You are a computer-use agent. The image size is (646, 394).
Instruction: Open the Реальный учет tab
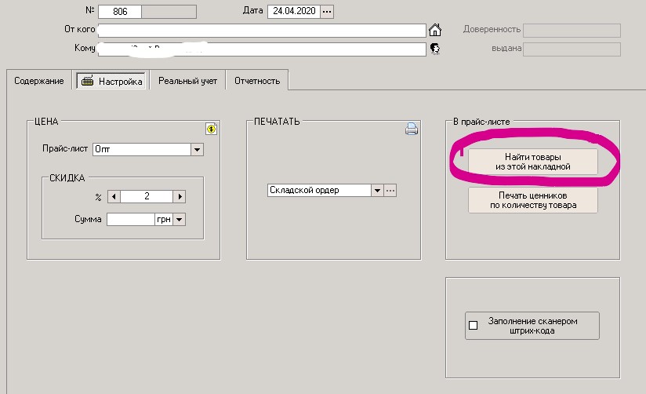(x=187, y=81)
